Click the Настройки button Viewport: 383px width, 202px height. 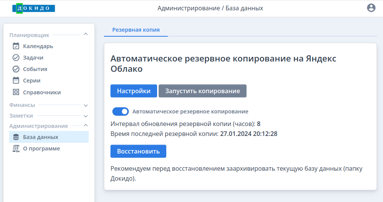tap(134, 91)
